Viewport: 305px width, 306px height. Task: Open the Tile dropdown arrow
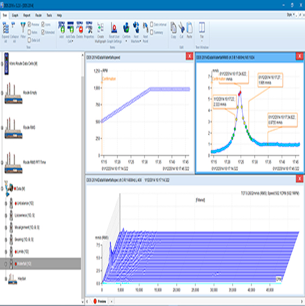coord(202,41)
